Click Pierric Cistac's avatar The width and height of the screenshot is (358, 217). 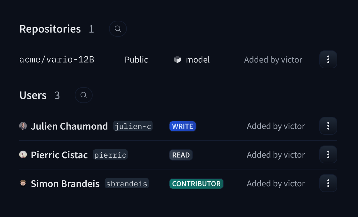(x=23, y=154)
